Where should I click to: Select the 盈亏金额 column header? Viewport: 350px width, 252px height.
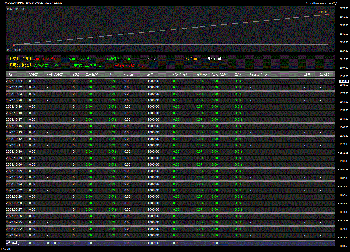pos(92,74)
